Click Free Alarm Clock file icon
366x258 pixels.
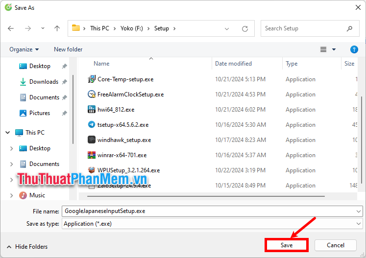coord(92,94)
